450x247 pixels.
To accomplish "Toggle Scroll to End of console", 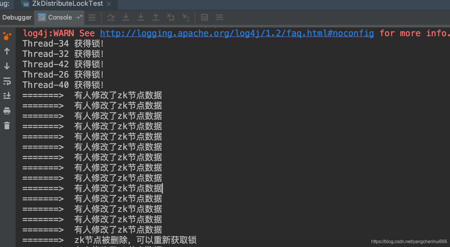I will pyautogui.click(x=7, y=96).
